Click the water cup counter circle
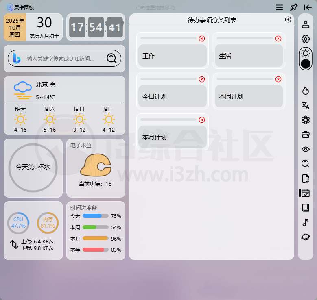The width and height of the screenshot is (317, 300). [x=33, y=167]
